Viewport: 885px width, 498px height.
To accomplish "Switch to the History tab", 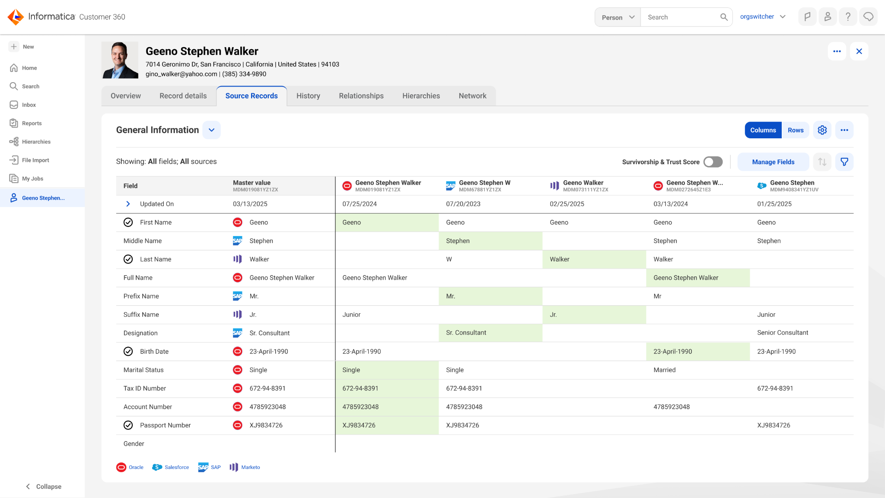I will pyautogui.click(x=308, y=96).
